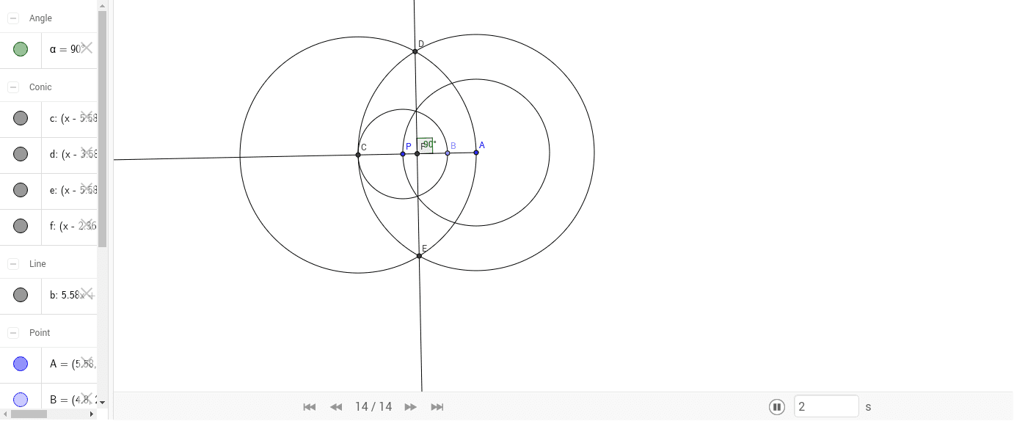Select point C on the canvas

coord(358,155)
